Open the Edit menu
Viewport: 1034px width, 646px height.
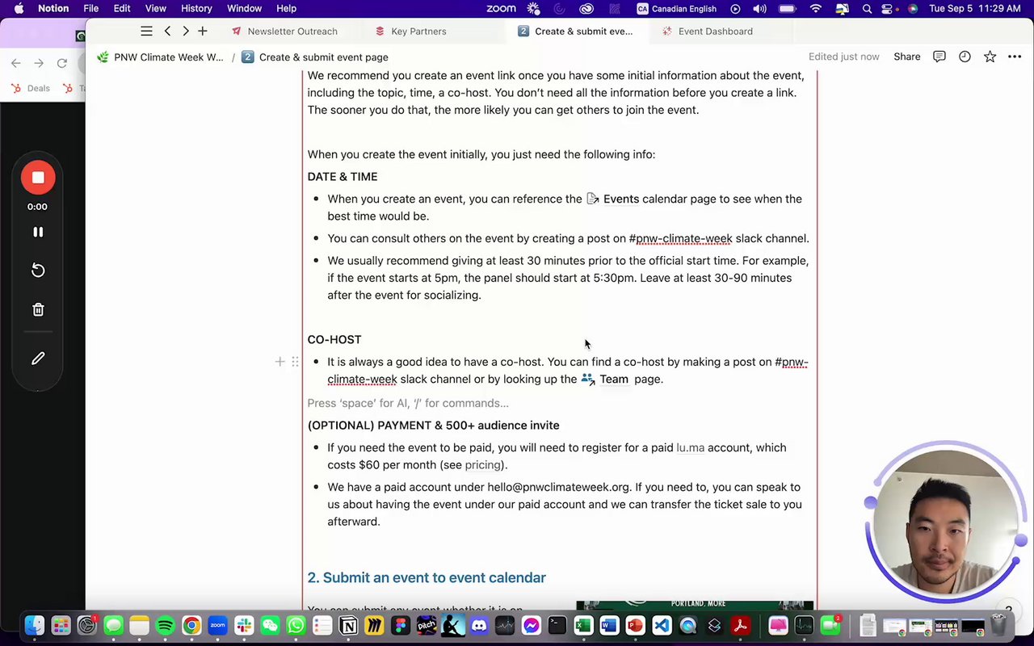click(x=122, y=8)
